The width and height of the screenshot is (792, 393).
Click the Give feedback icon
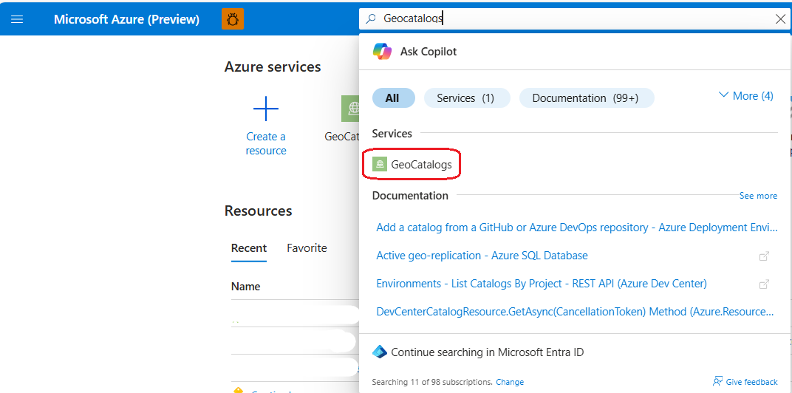point(717,382)
